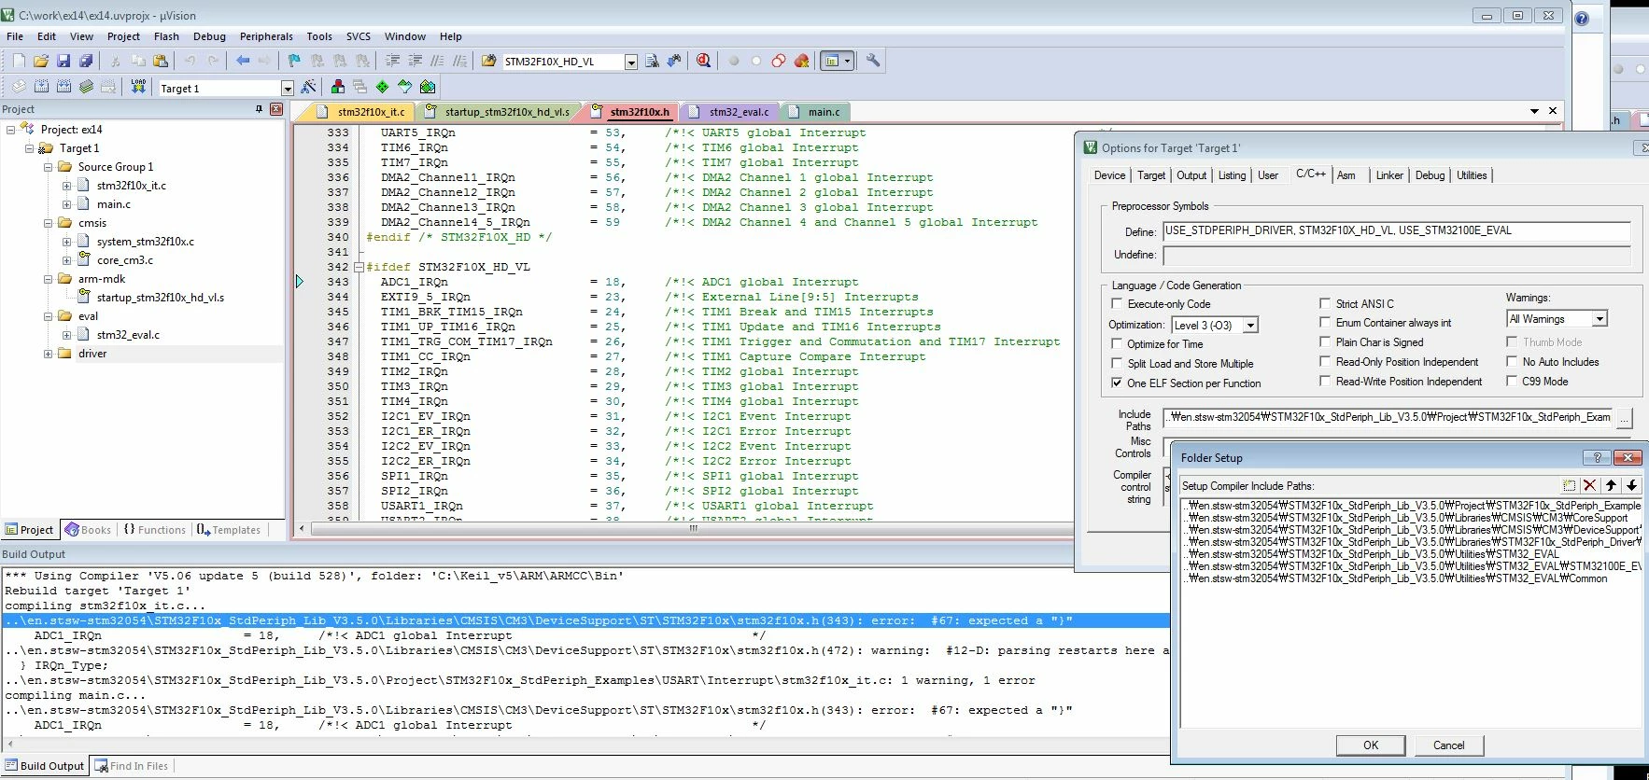1649x780 pixels.
Task: Switch to the main.c editor tab
Action: 814,112
